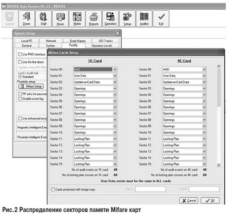228x215 pixels.
Task: Click the OK button
Action: tap(210, 200)
